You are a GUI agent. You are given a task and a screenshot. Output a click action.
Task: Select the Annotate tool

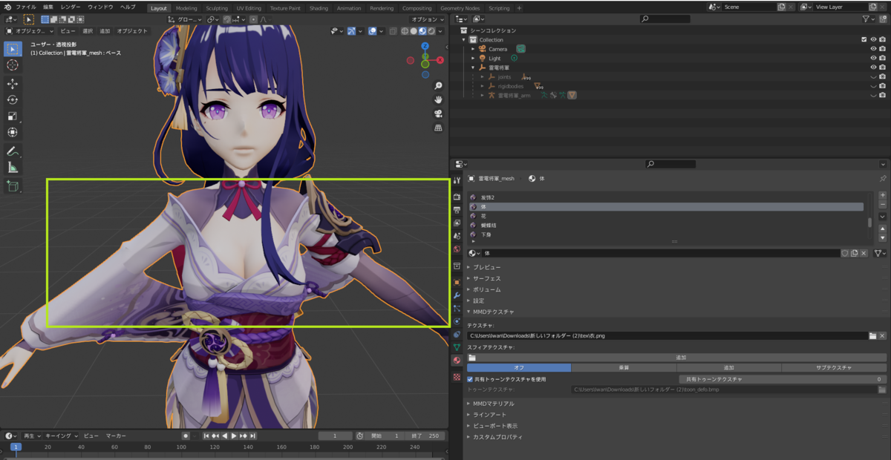click(x=13, y=151)
